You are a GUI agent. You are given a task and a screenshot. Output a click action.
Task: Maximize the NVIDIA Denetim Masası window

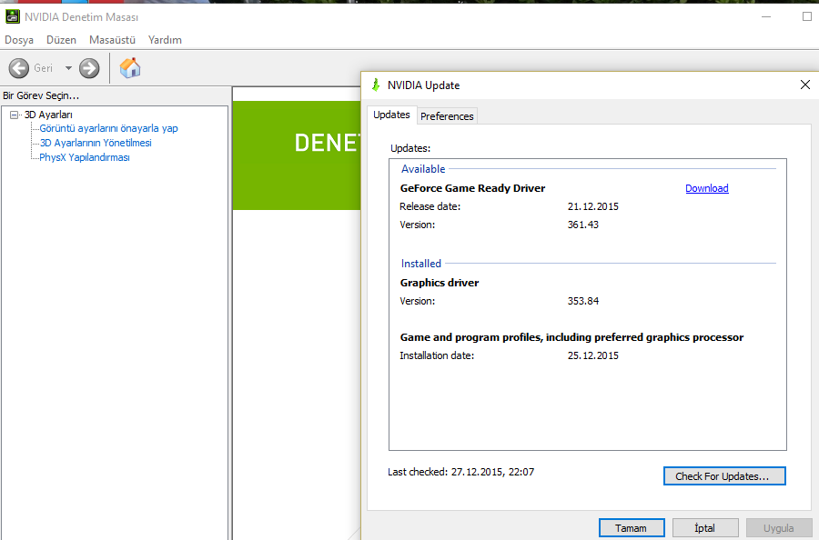click(807, 16)
